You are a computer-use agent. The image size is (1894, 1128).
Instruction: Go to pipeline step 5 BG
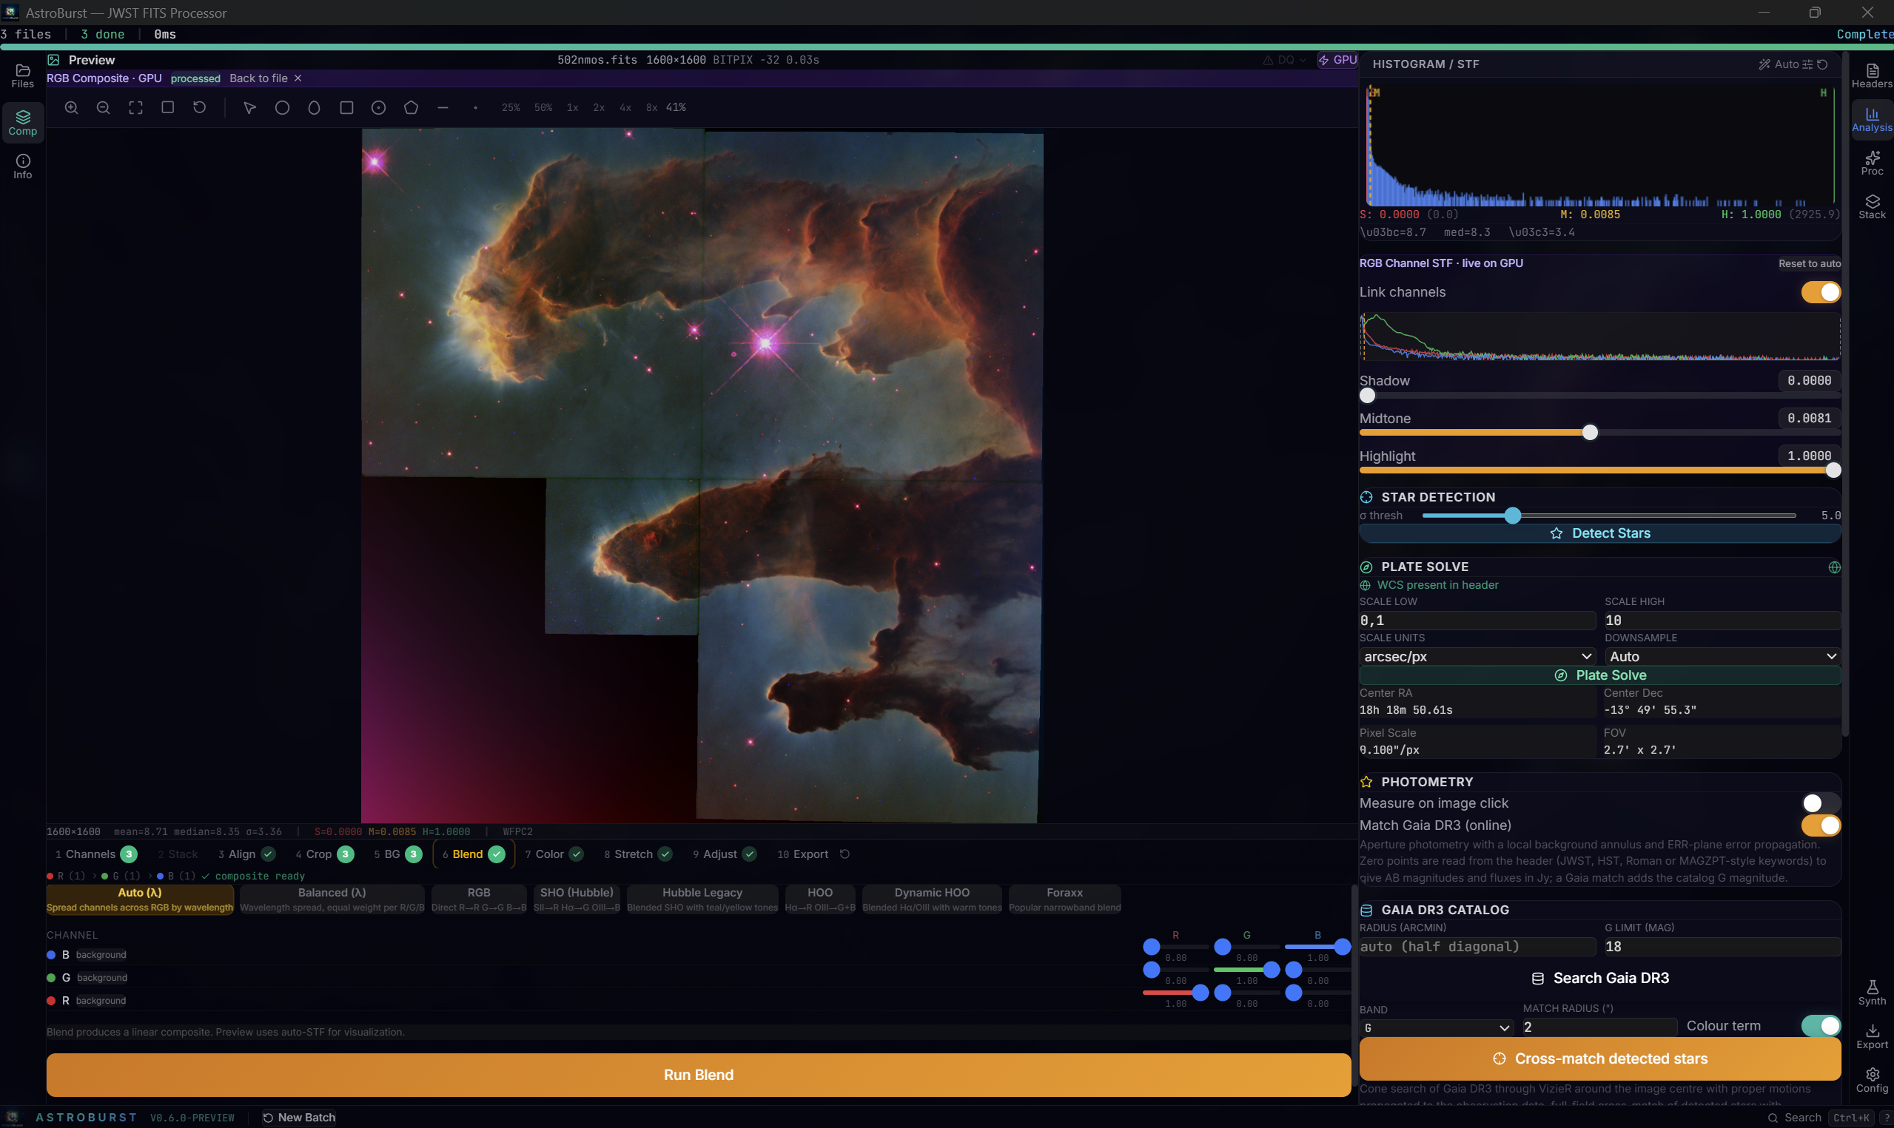[397, 854]
